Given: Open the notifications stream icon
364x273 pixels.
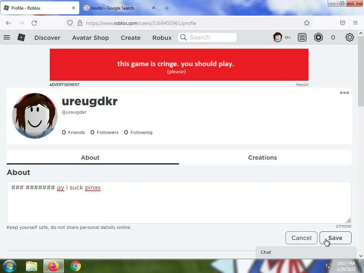Looking at the screenshot, I should click(302, 37).
